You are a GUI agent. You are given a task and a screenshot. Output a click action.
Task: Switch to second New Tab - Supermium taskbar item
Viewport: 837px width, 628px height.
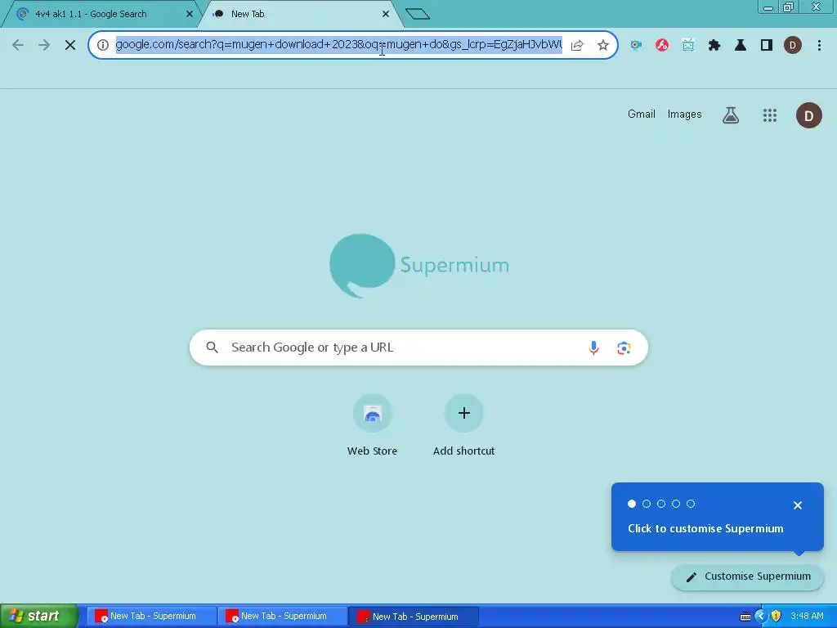pyautogui.click(x=282, y=617)
